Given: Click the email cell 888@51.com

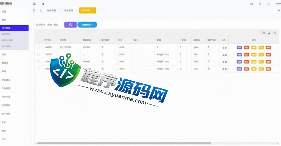Looking at the screenshot, I should [x=163, y=62].
